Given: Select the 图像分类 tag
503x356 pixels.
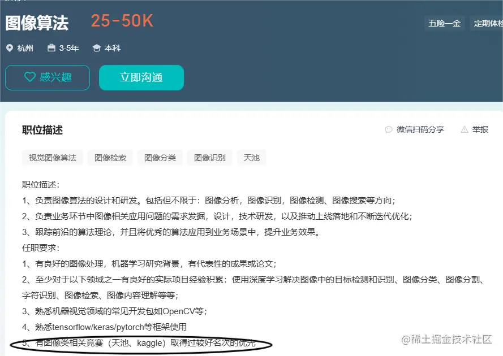Looking at the screenshot, I should tap(160, 158).
